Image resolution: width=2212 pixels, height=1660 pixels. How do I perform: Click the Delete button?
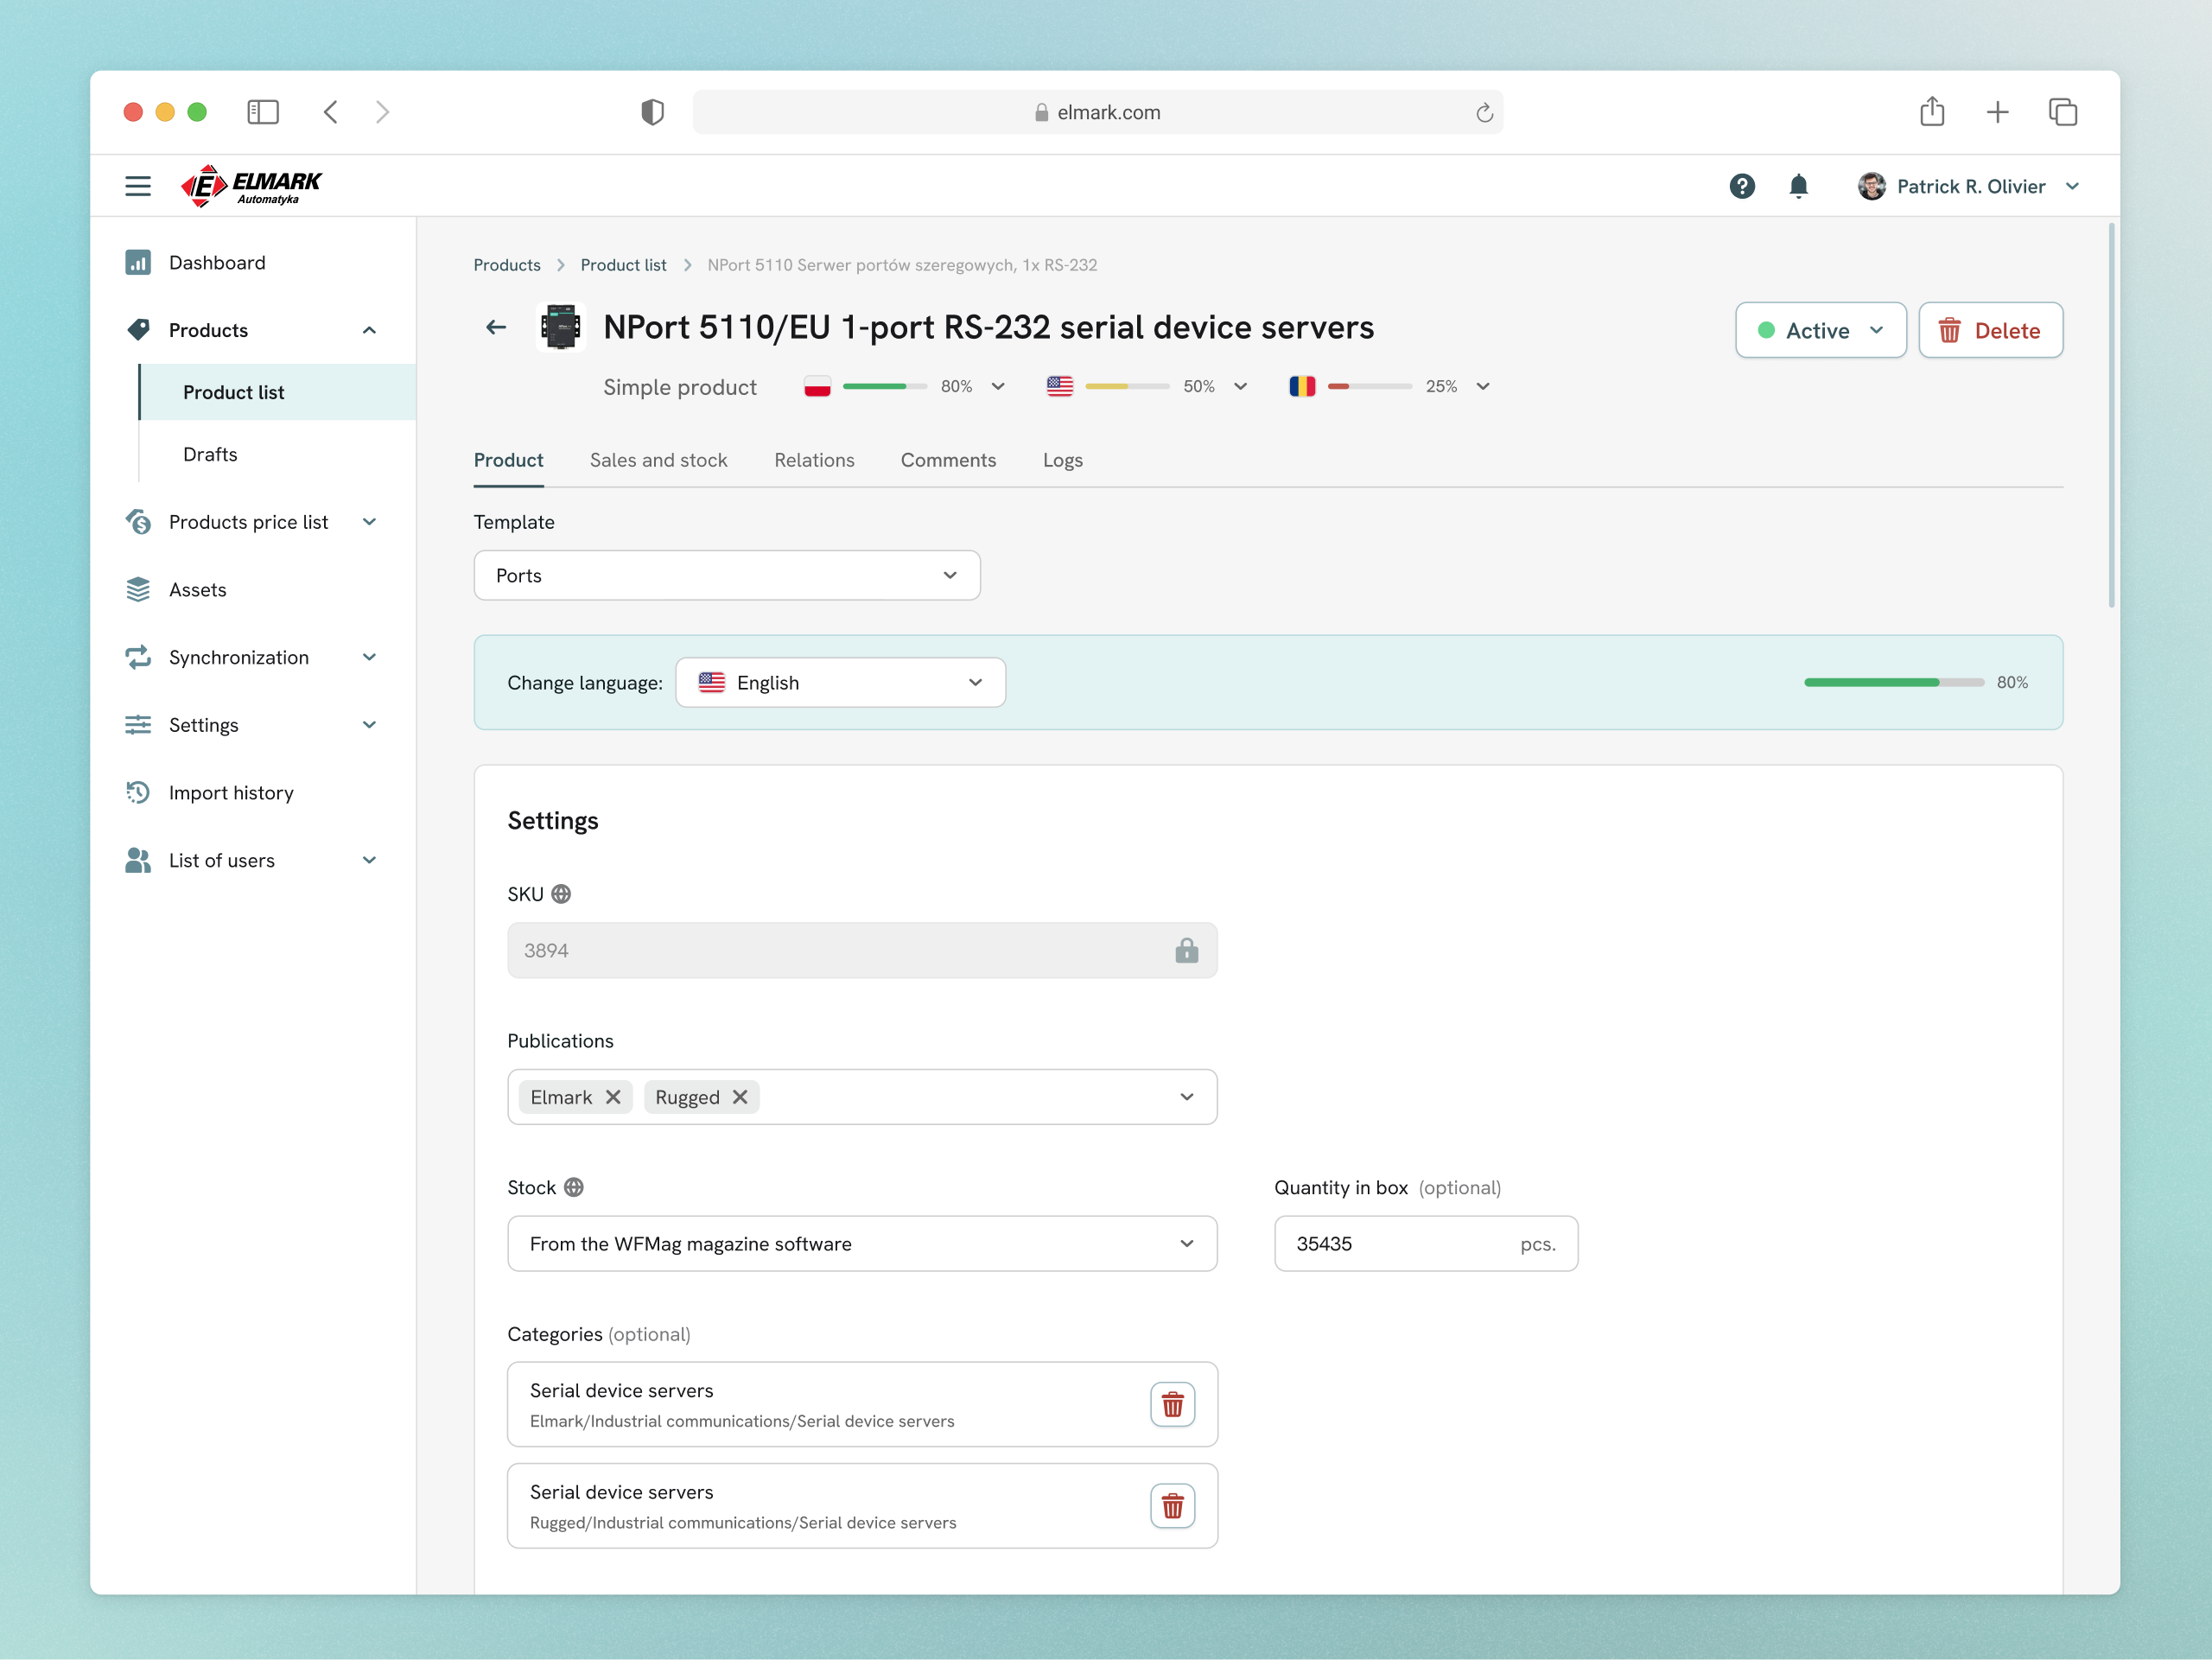click(x=1990, y=330)
